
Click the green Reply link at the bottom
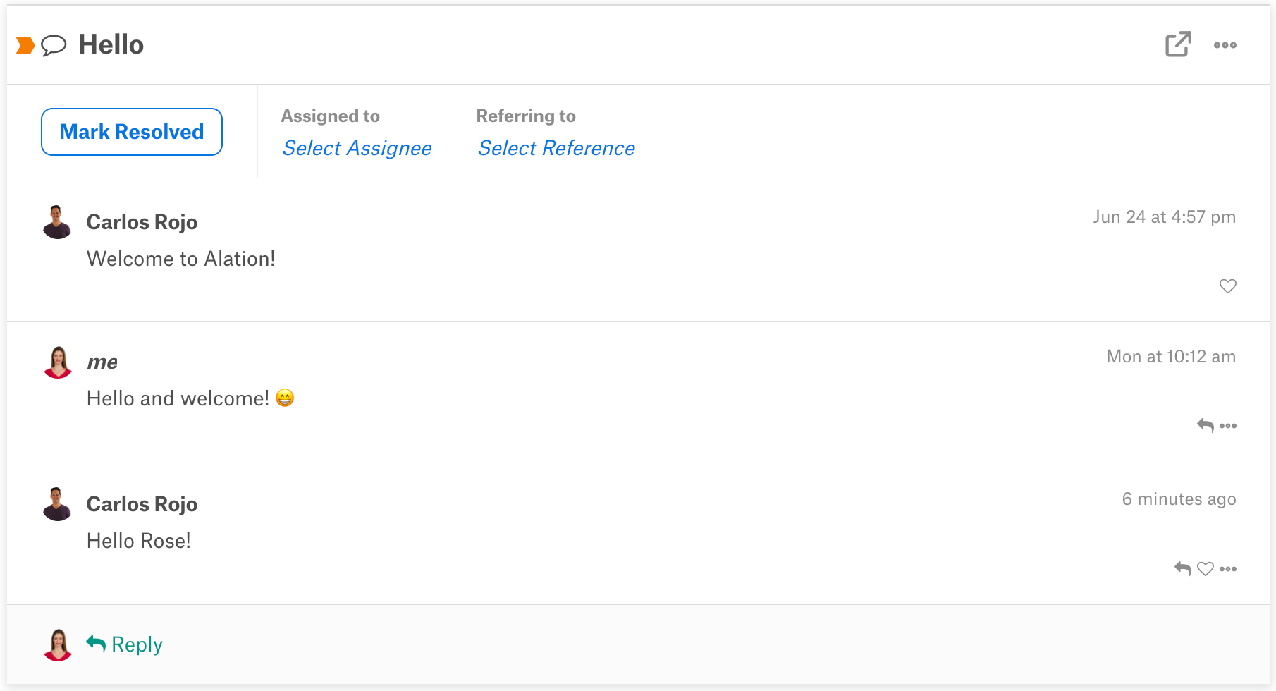point(125,644)
